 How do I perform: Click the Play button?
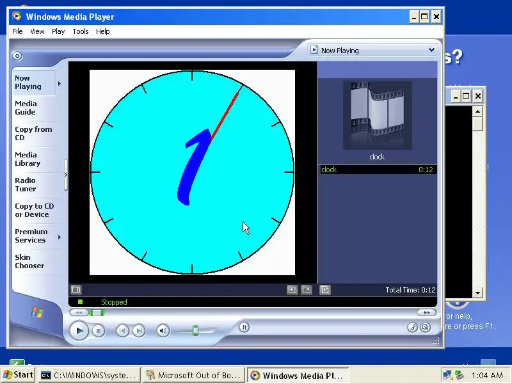pyautogui.click(x=79, y=330)
